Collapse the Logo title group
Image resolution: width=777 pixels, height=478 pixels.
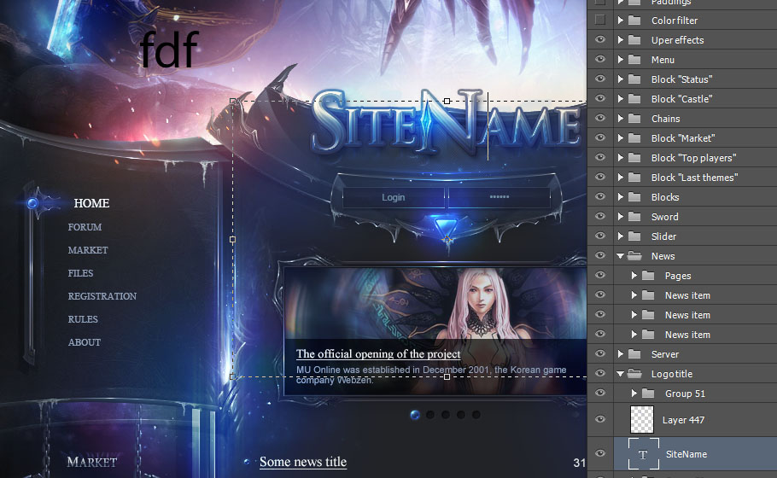tap(621, 374)
